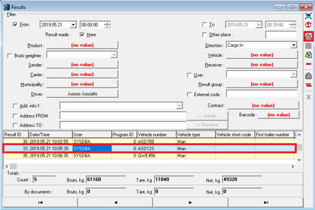Sort by Program ID column header

(124, 134)
